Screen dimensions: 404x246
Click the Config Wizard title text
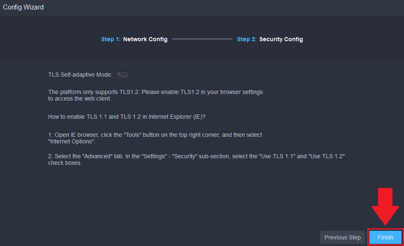click(23, 7)
